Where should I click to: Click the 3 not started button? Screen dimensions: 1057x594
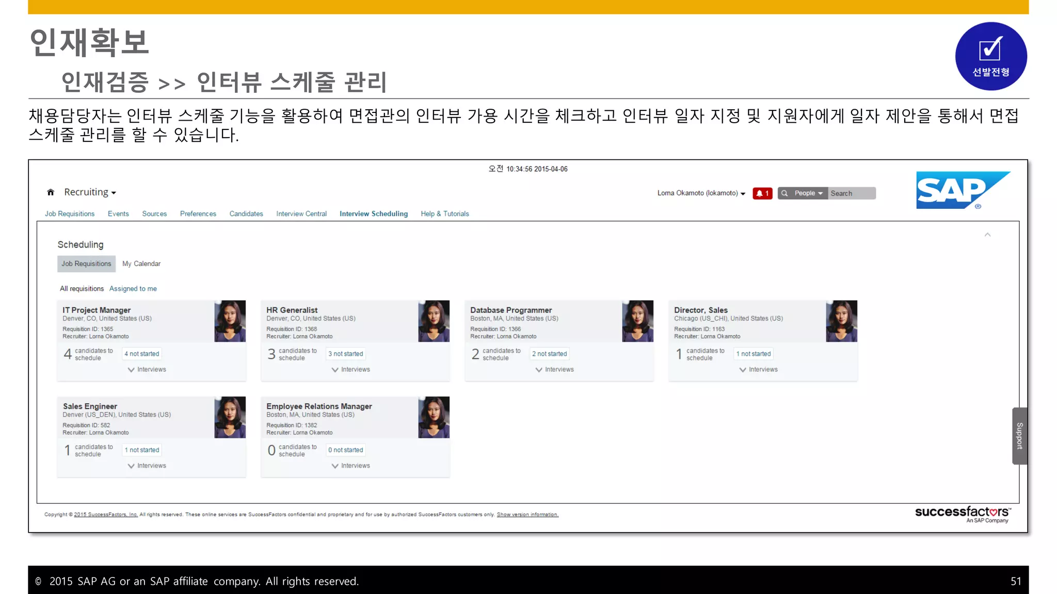coord(346,354)
